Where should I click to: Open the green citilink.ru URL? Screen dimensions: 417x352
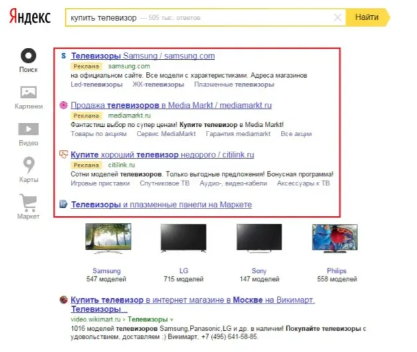(x=122, y=165)
